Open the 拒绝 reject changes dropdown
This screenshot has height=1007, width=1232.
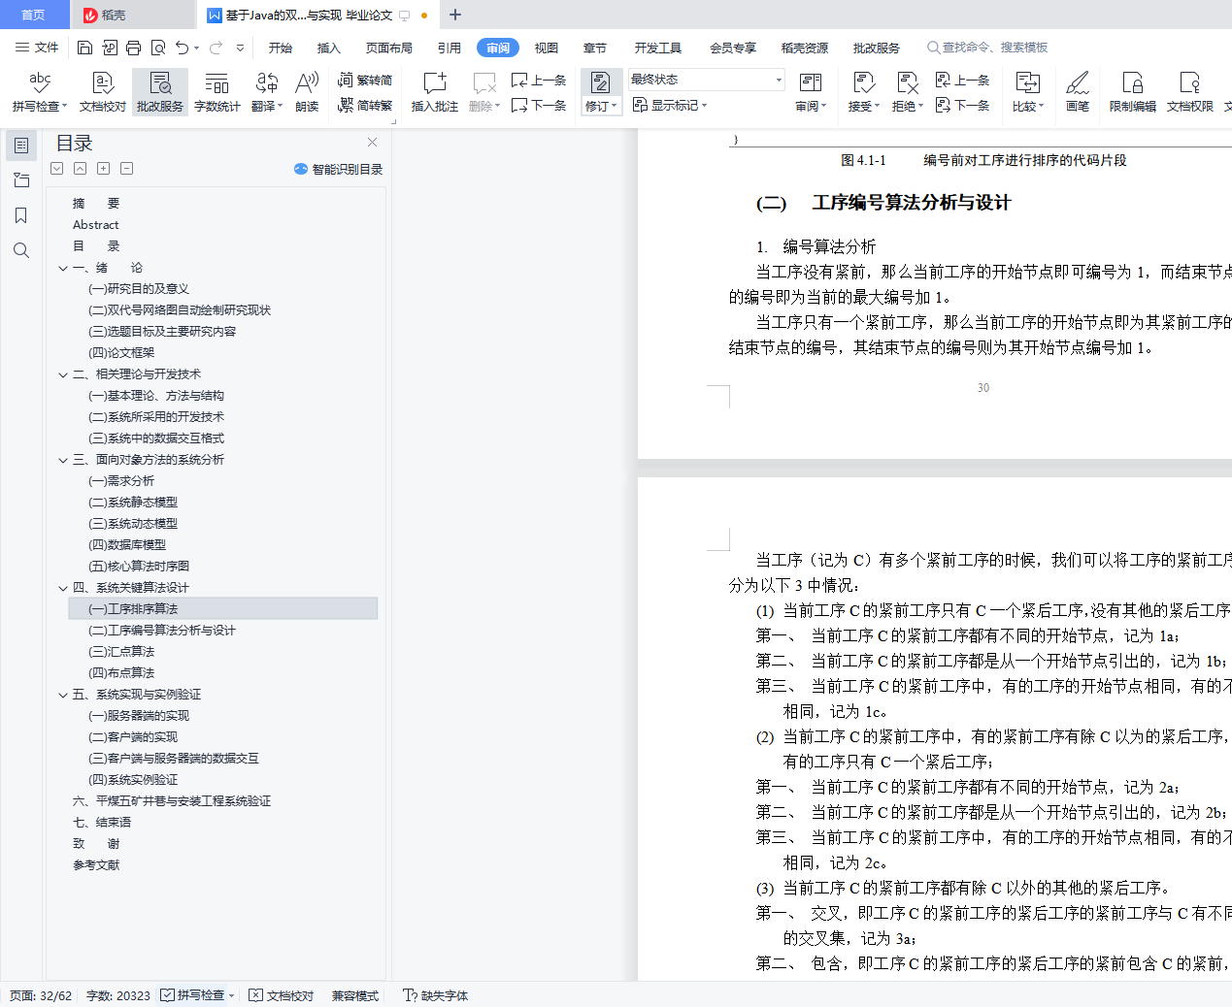[x=908, y=106]
